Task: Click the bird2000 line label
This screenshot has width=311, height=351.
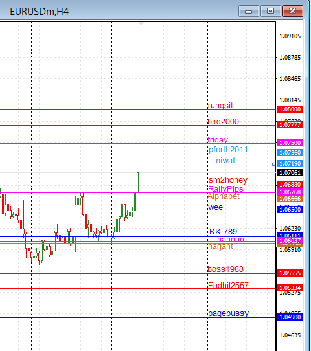Action: tap(224, 122)
